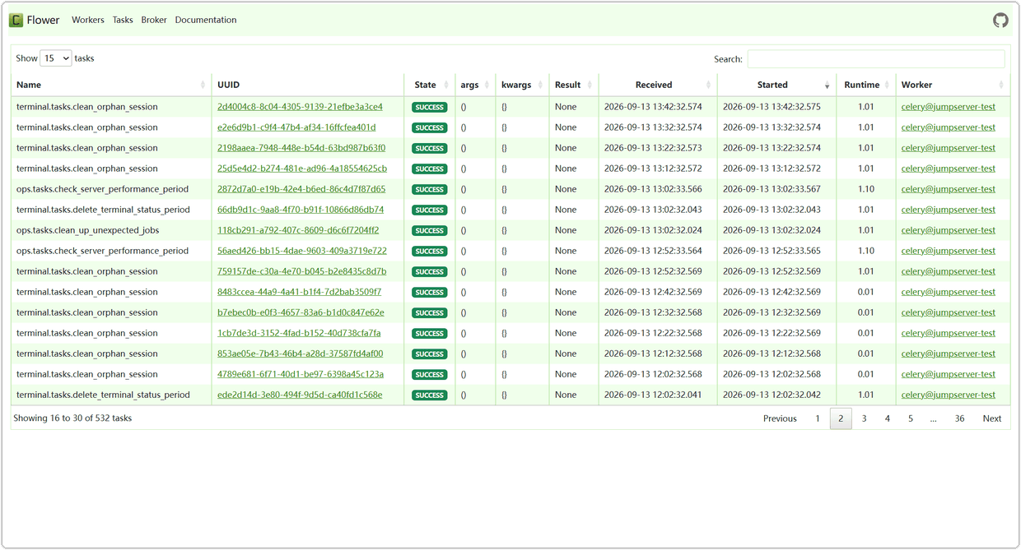Open task UUID 2d4004c8-8c04-4305-9139-21efbe3a3ce4
Screen dimensions: 1021x550
(300, 107)
